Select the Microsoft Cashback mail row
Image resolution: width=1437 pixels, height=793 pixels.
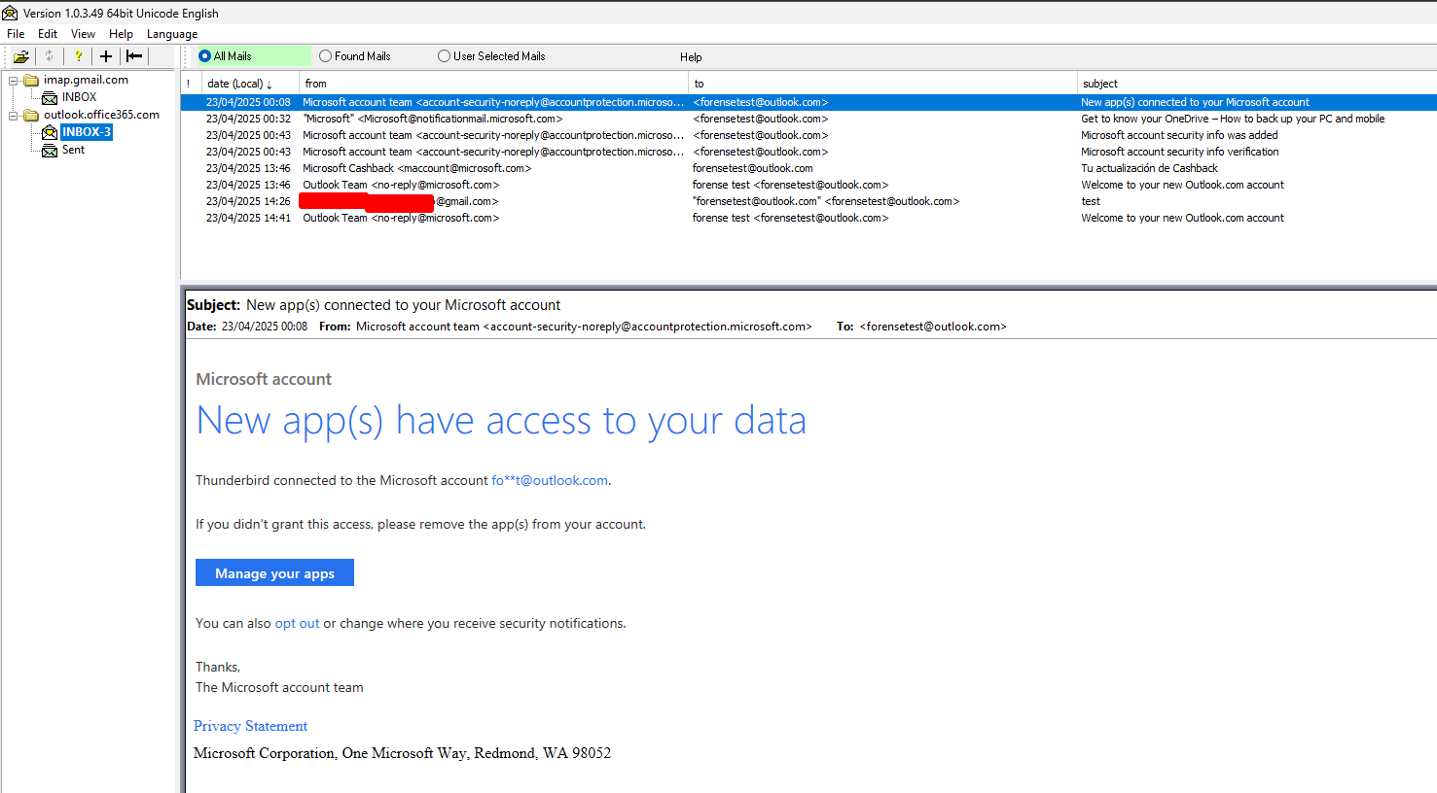[x=808, y=168]
